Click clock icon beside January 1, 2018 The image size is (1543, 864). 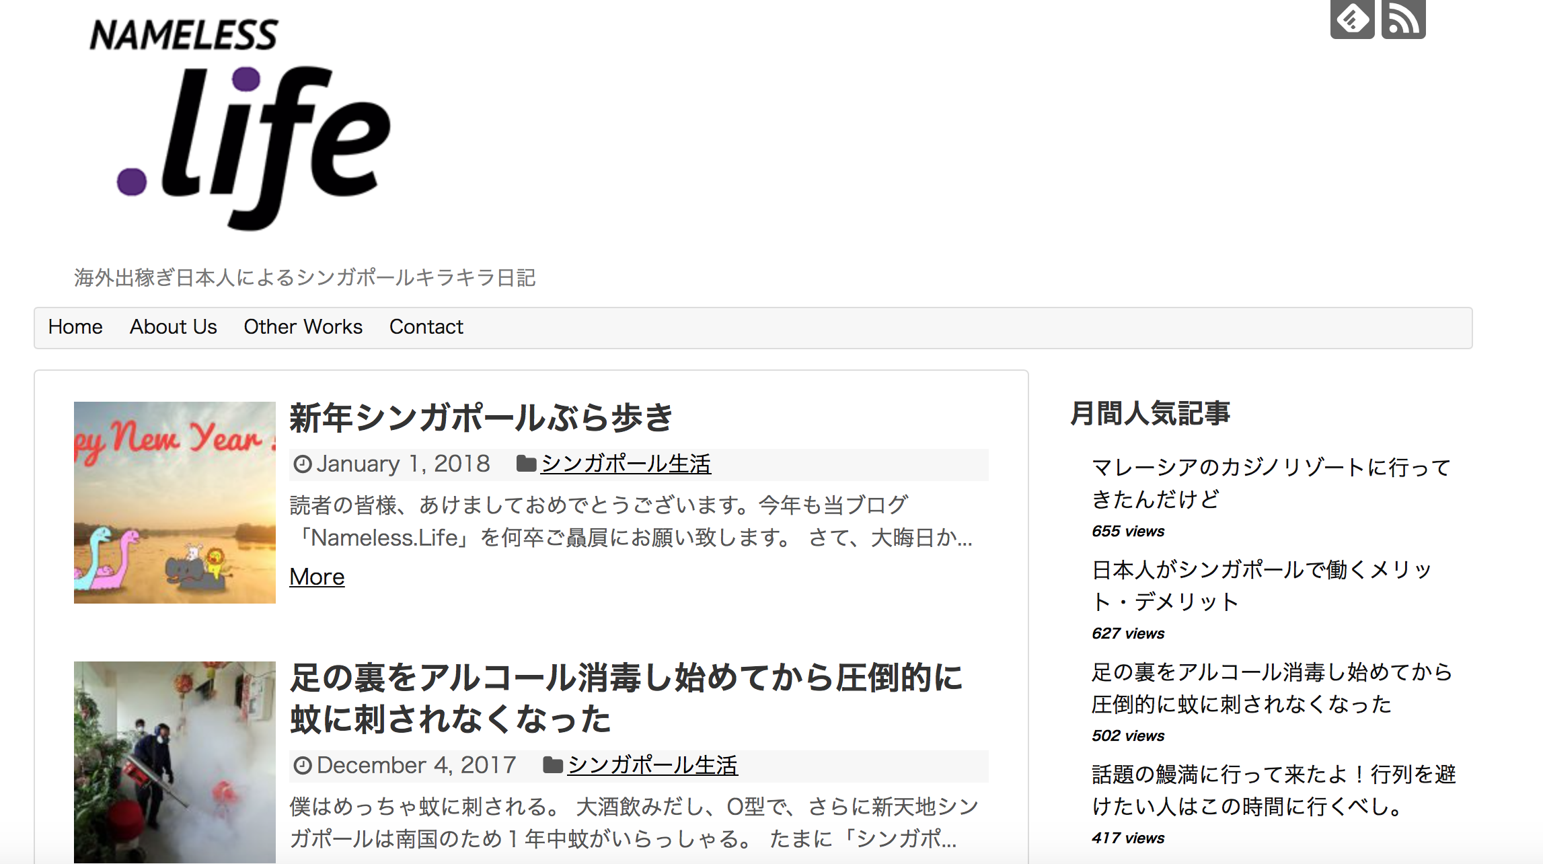pos(303,464)
